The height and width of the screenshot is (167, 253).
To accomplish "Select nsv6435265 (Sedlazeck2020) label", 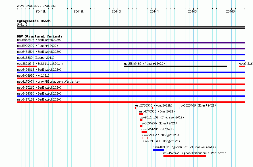I will [x=39, y=87].
